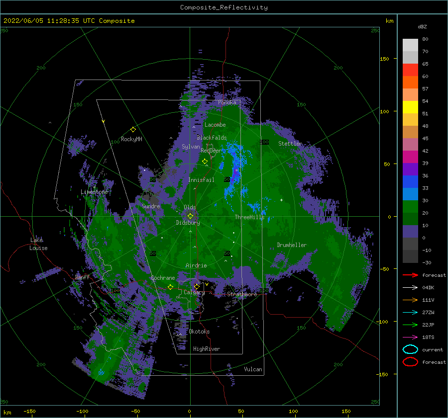
Task: Click the current legend label
Action: 433,349
